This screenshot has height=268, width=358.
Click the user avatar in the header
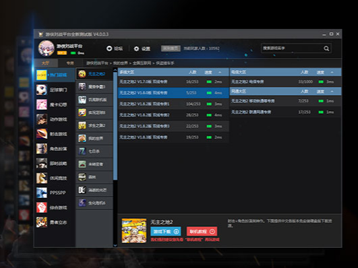point(46,48)
